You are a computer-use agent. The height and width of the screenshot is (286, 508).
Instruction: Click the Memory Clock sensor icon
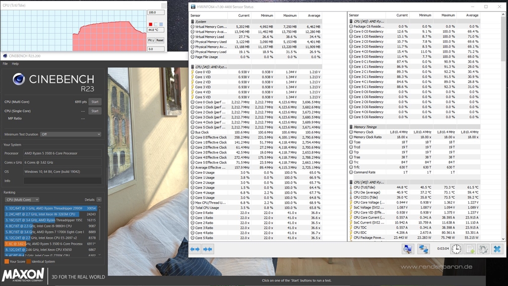pyautogui.click(x=351, y=132)
